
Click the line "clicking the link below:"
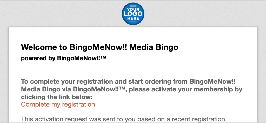click(x=57, y=97)
